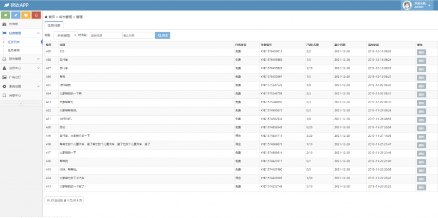This screenshot has height=218, width=438.
Task: Click the admin user avatar
Action: (x=407, y=5)
